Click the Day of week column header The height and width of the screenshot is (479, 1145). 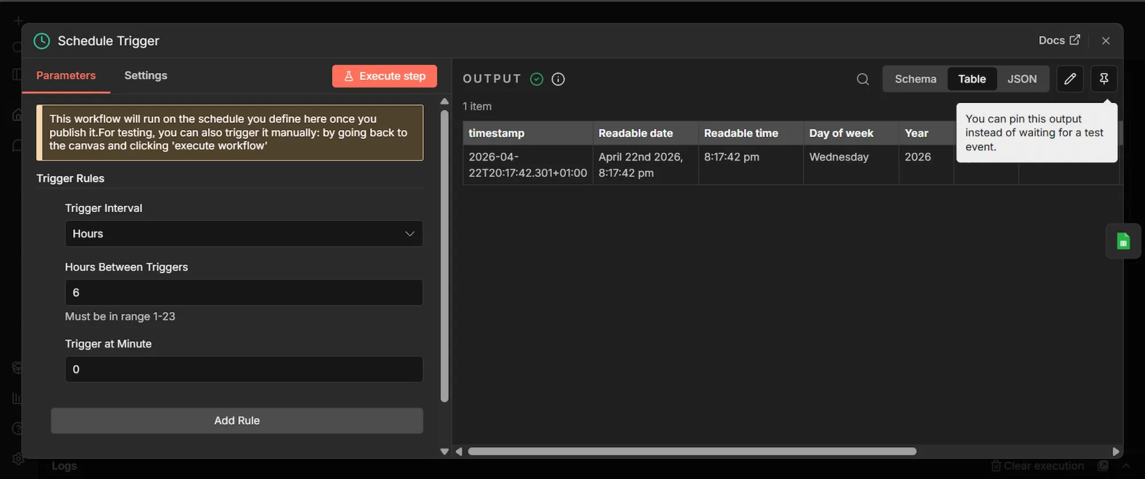[851, 133]
